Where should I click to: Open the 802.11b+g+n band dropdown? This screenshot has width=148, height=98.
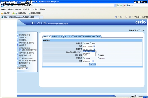point(89,46)
